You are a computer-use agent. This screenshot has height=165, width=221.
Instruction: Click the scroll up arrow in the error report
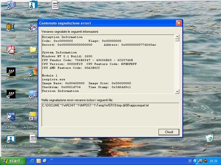(177, 37)
